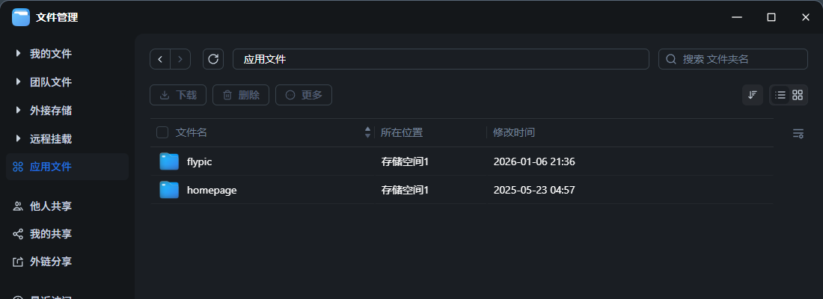Screen dimensions: 823x299
Task: Select 外链分享 in the sidebar
Action: click(51, 262)
